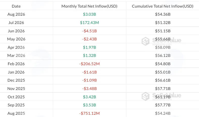Click the -$3.48B value for Nov 2025

tap(89, 88)
